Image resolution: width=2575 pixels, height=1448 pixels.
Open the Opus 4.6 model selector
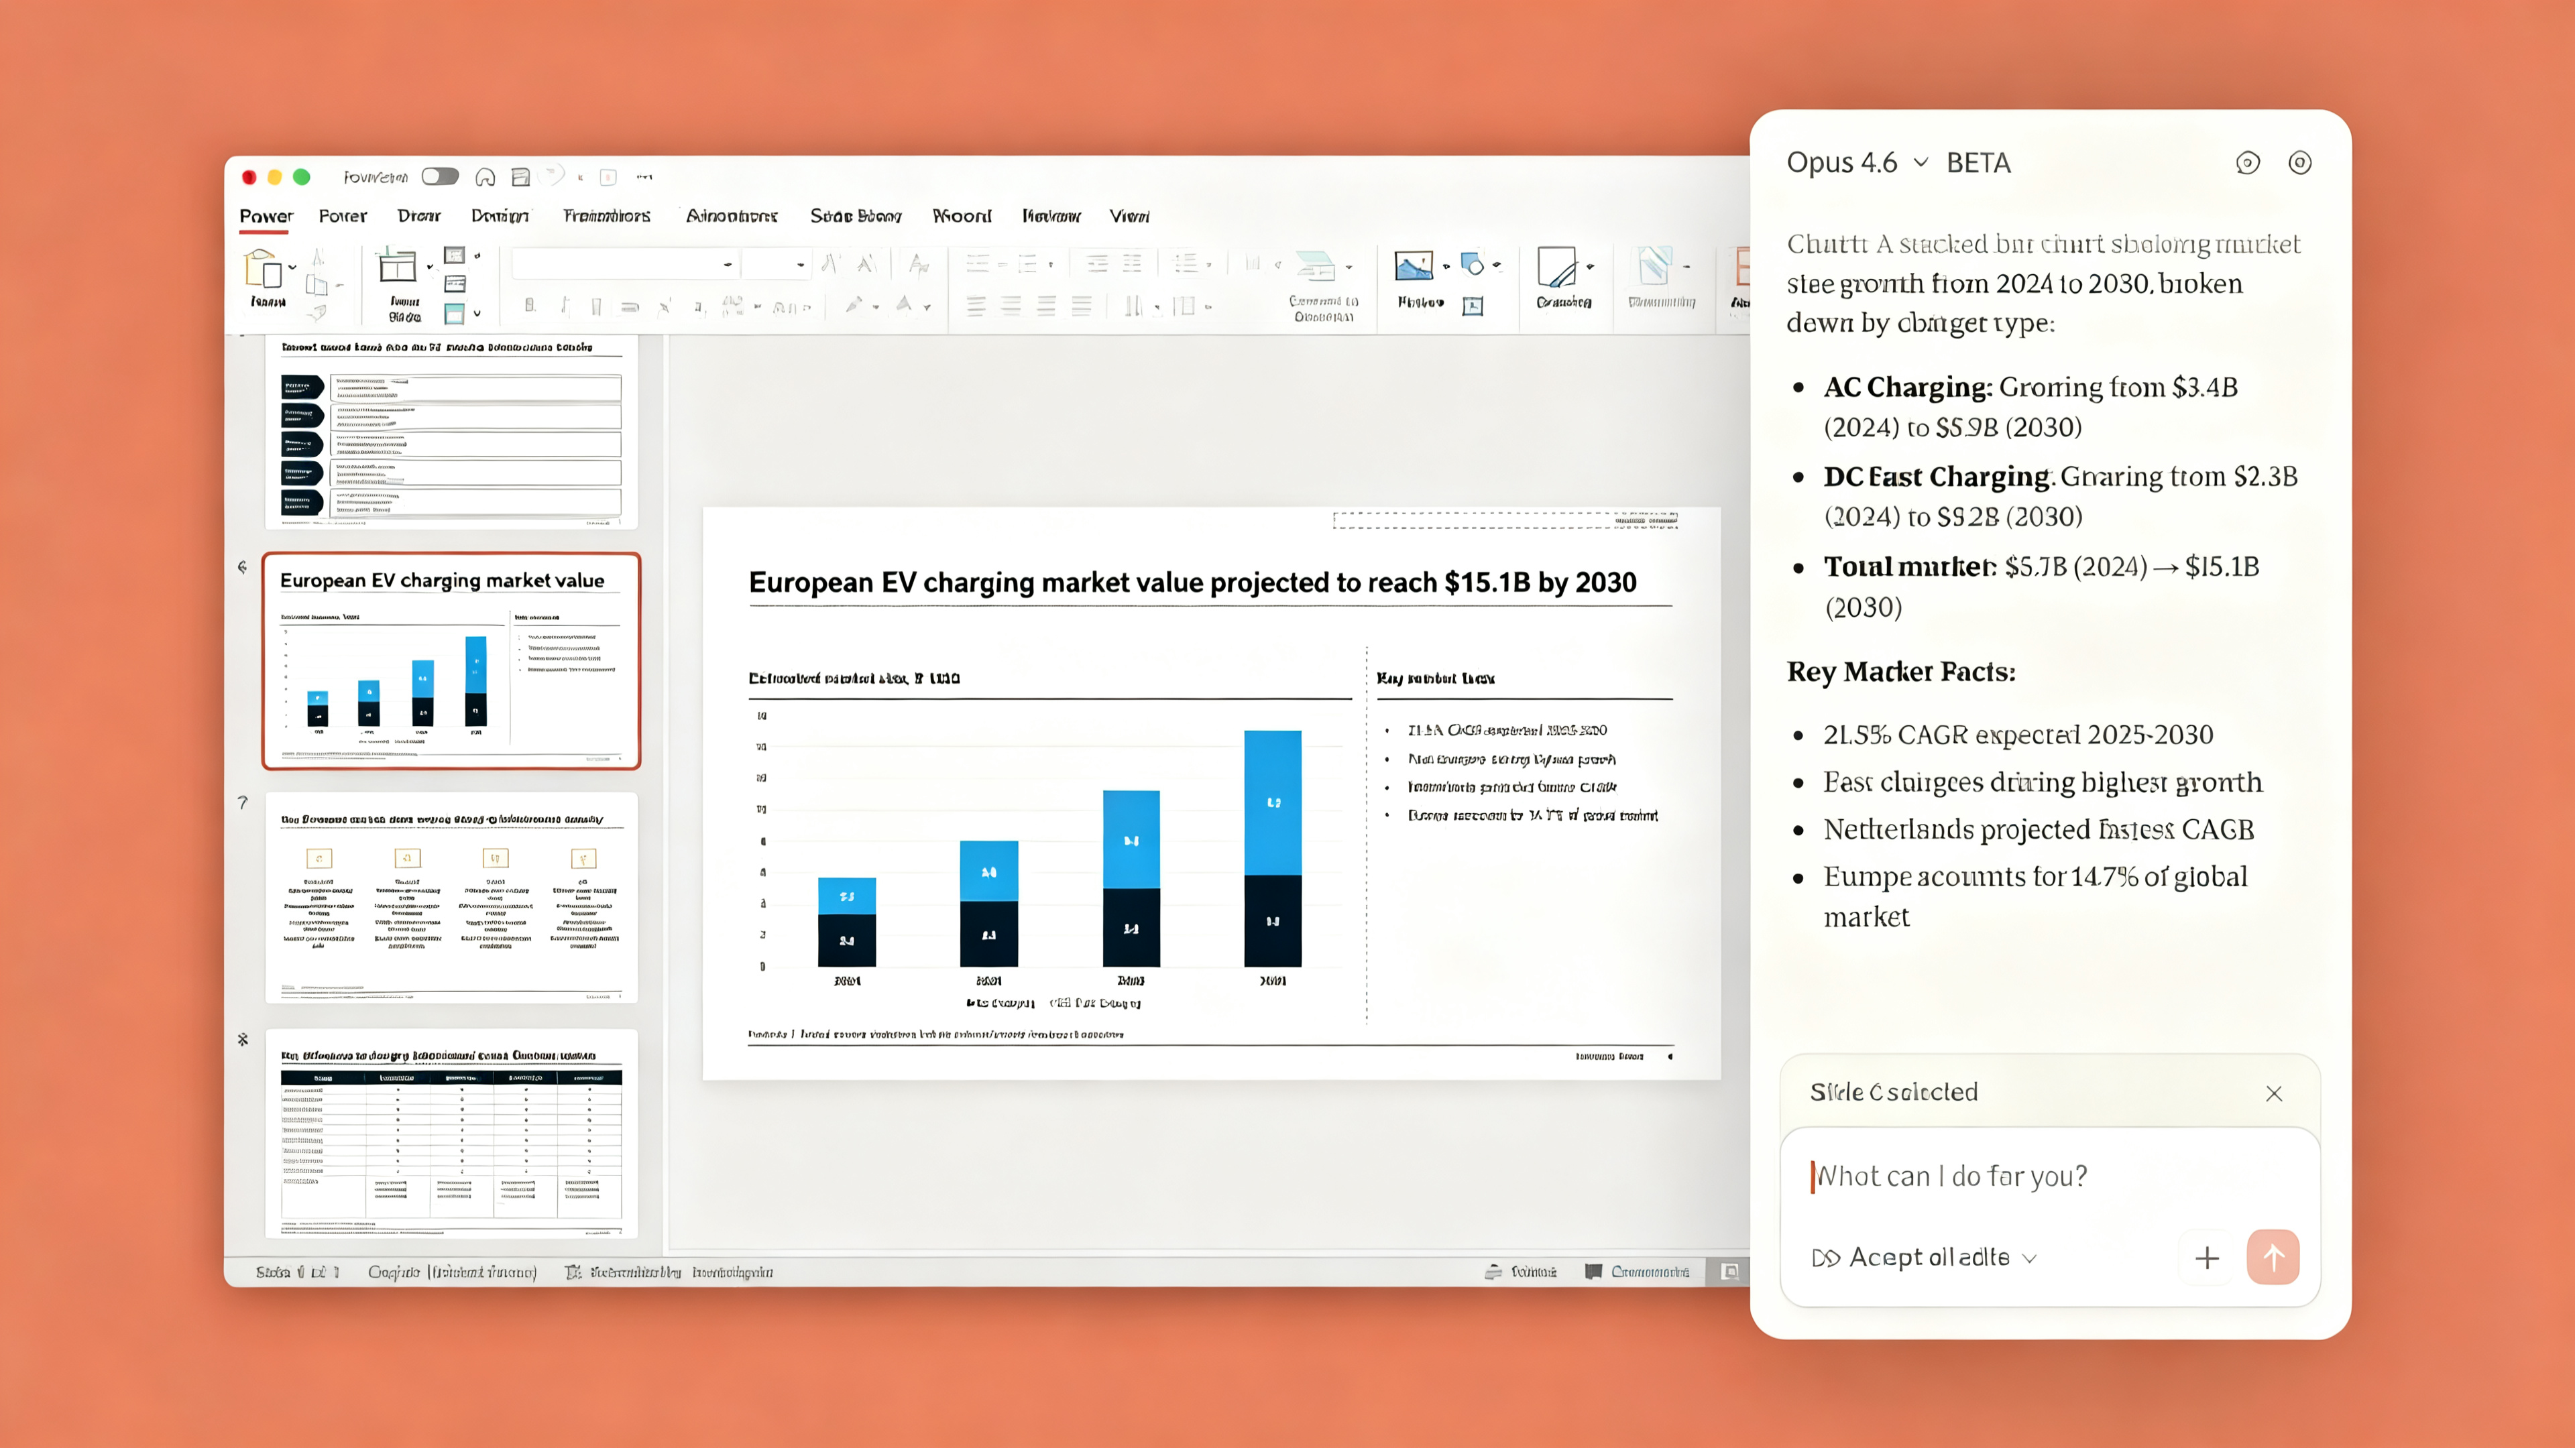tap(1855, 163)
